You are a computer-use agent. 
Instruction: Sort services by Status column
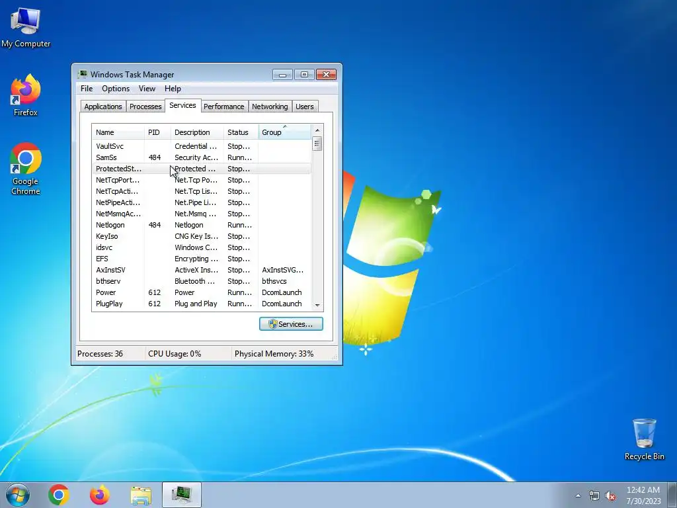coord(241,132)
